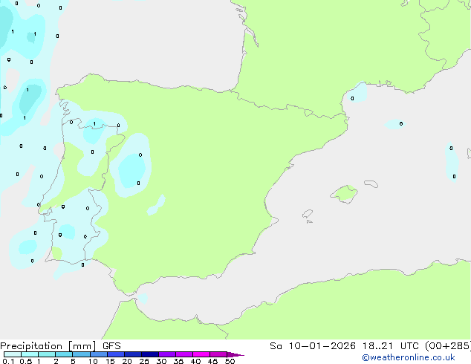Click the legend value label '0.5'
The image size is (471, 364).
click(x=26, y=361)
